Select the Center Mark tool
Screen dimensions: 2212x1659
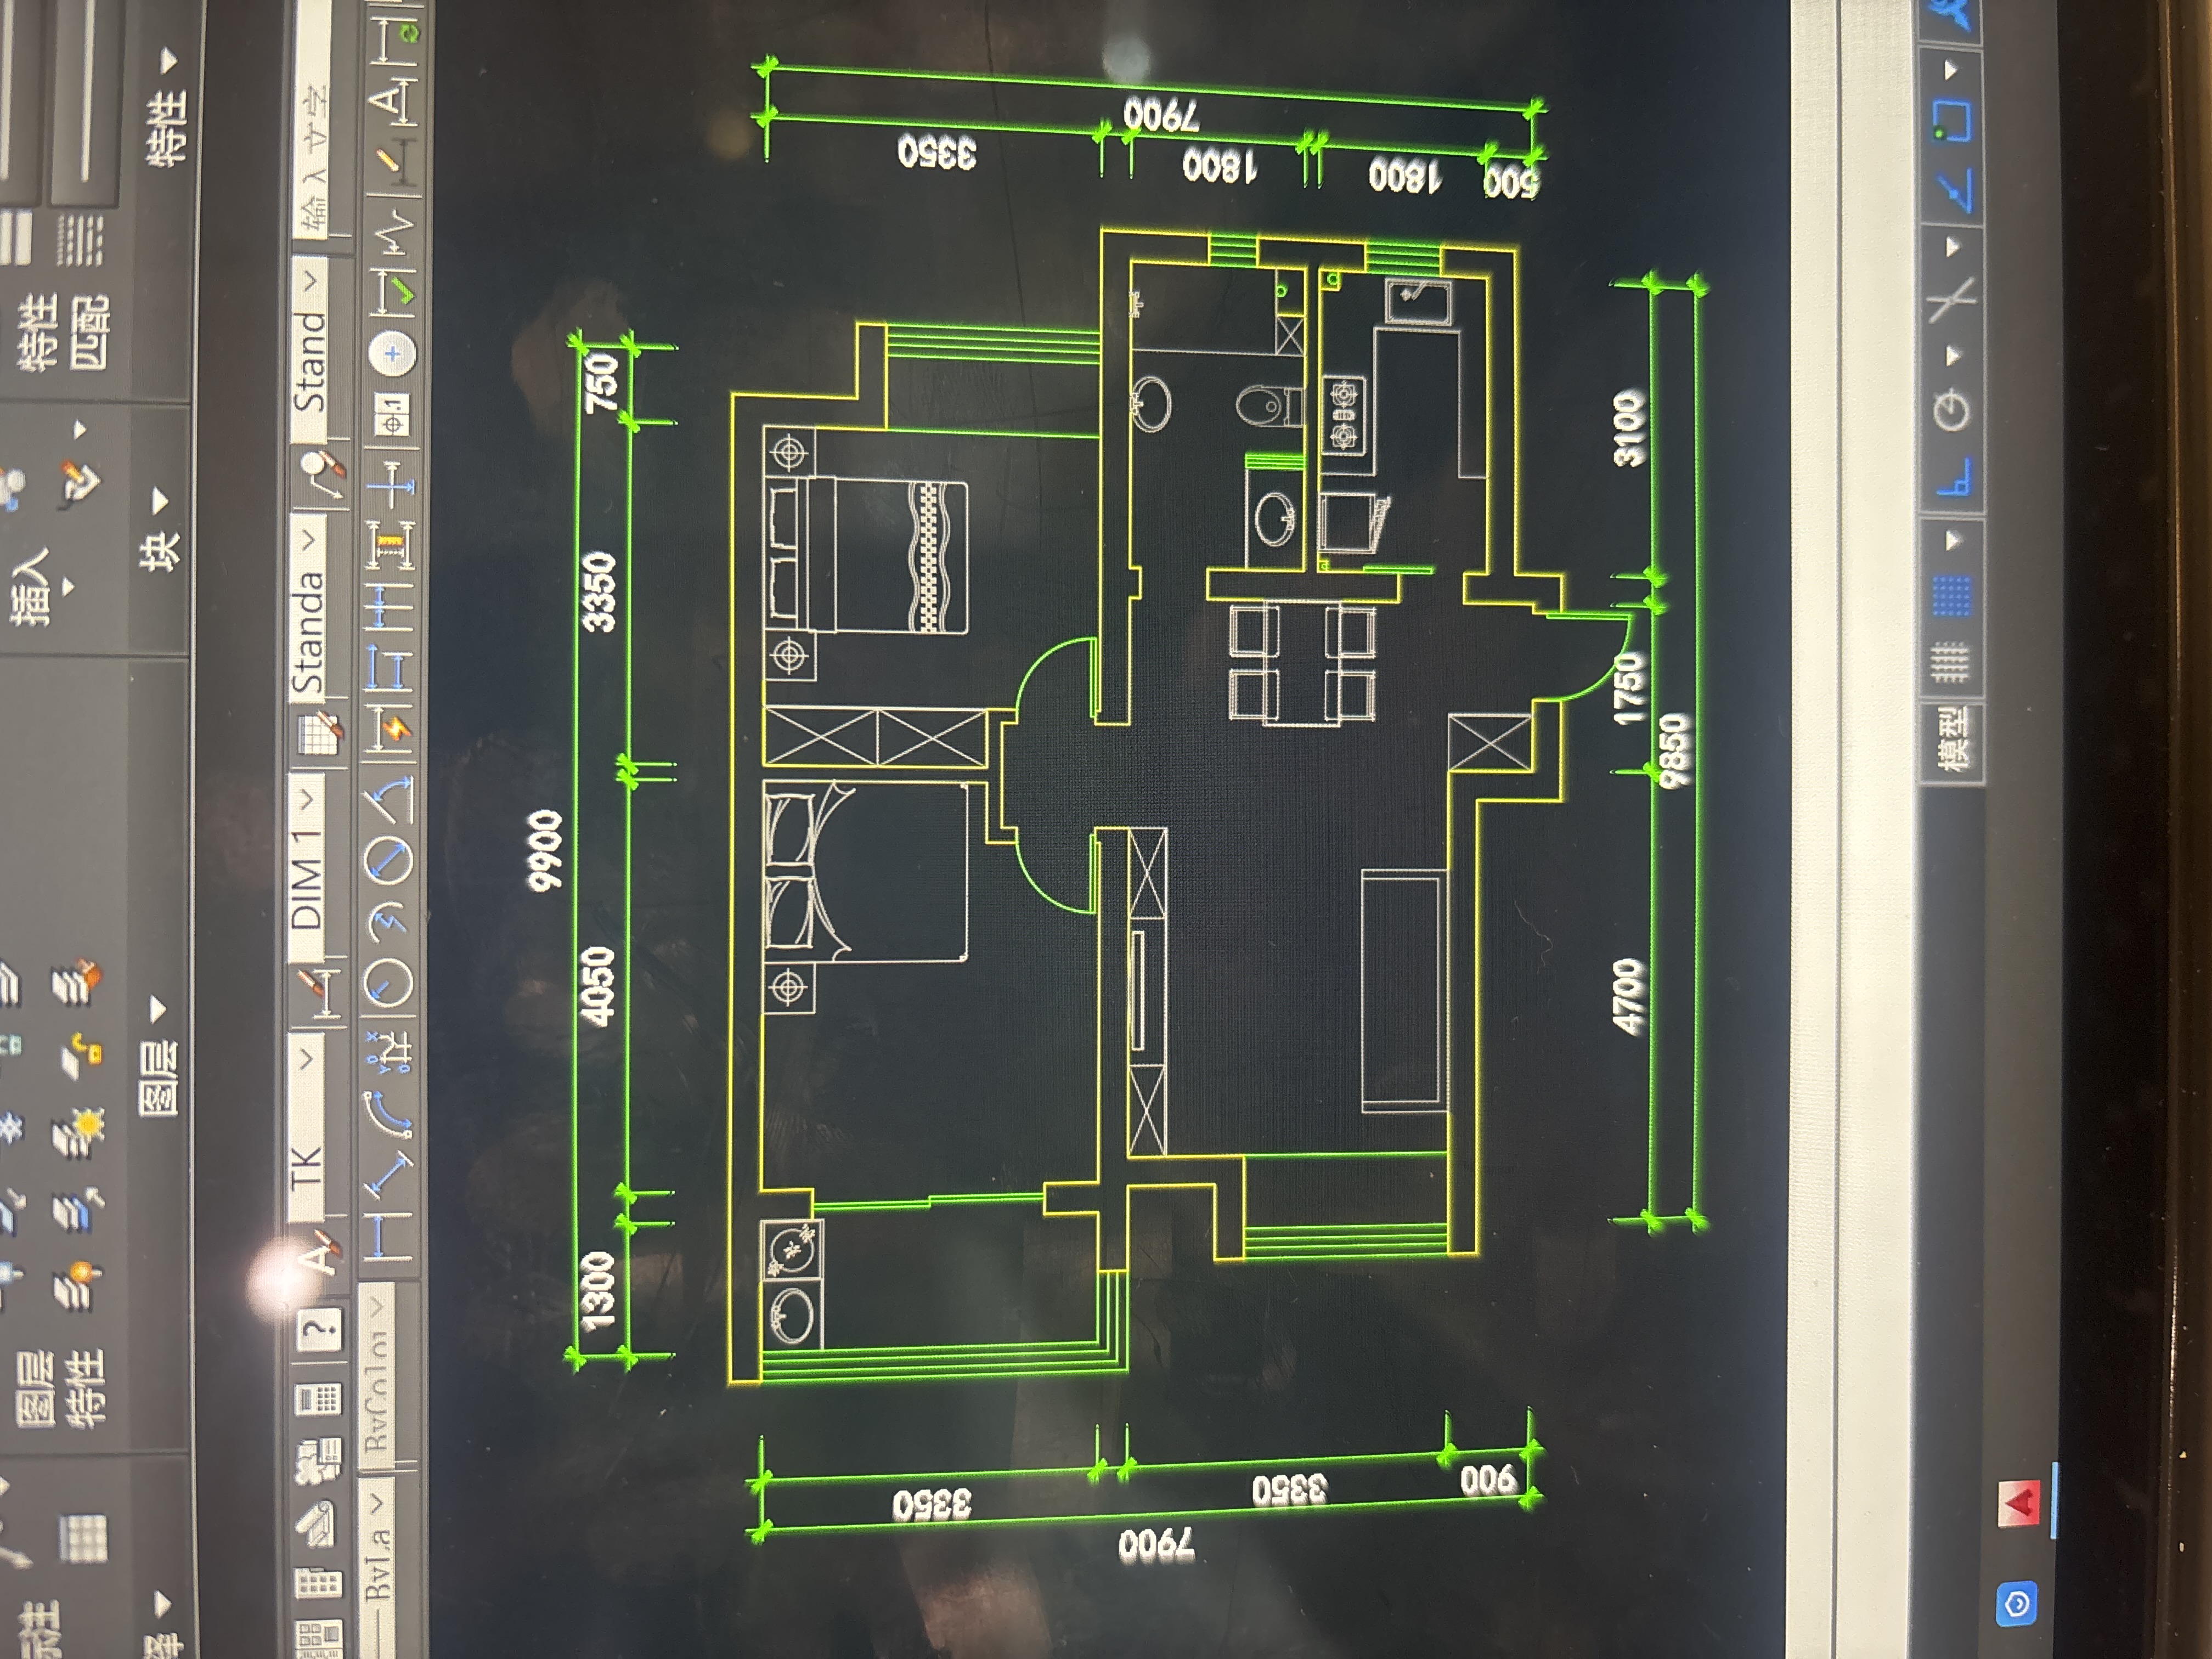tap(391, 354)
